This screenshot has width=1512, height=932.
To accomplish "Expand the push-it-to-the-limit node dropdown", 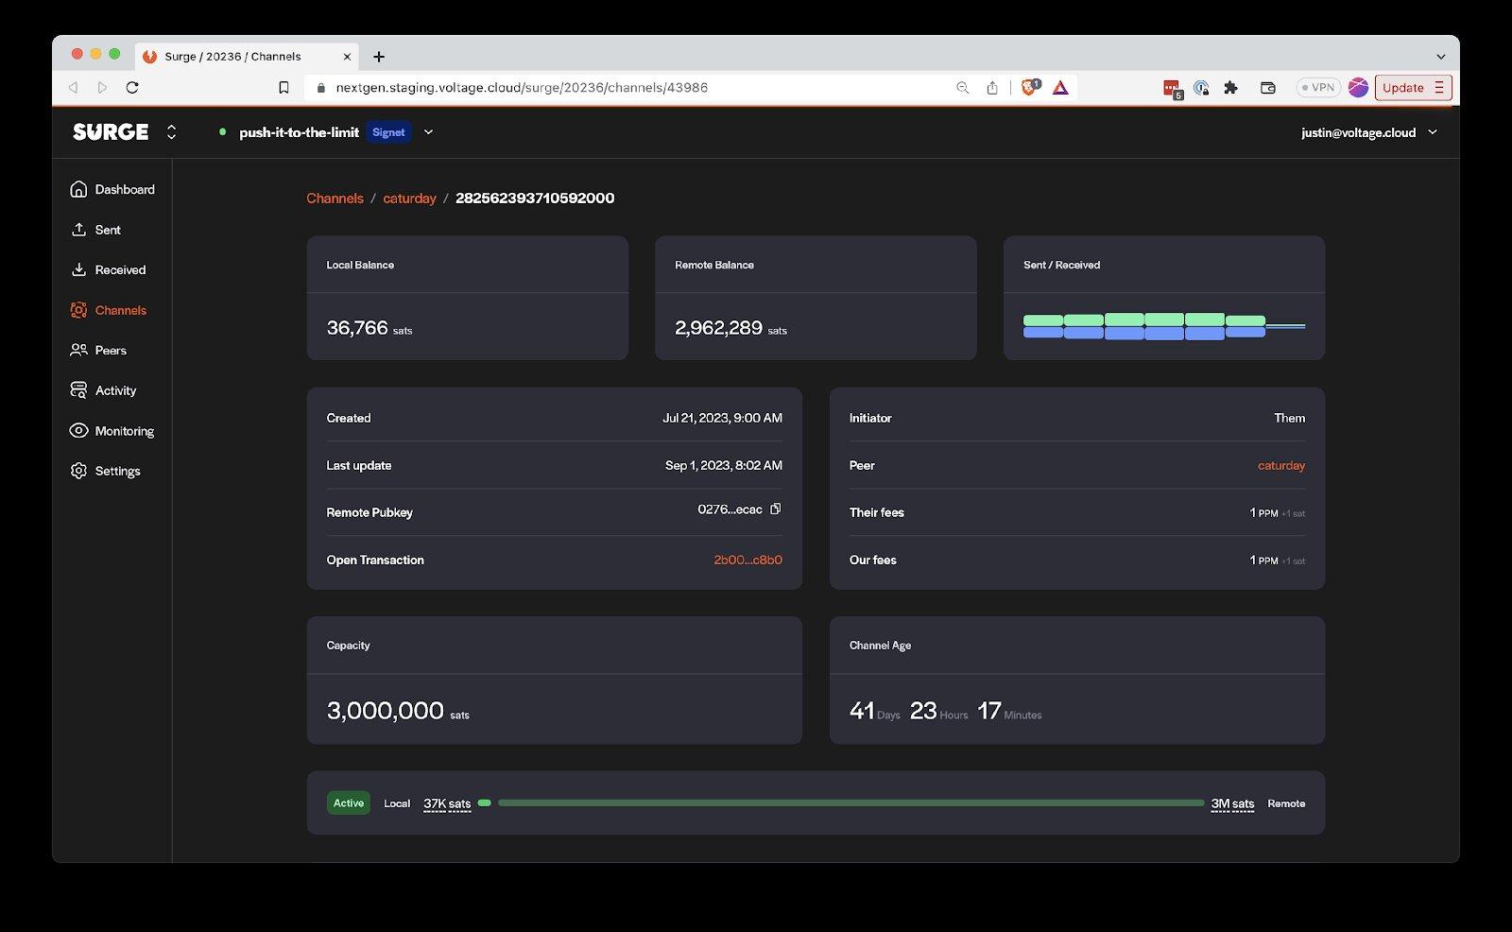I will pyautogui.click(x=428, y=132).
